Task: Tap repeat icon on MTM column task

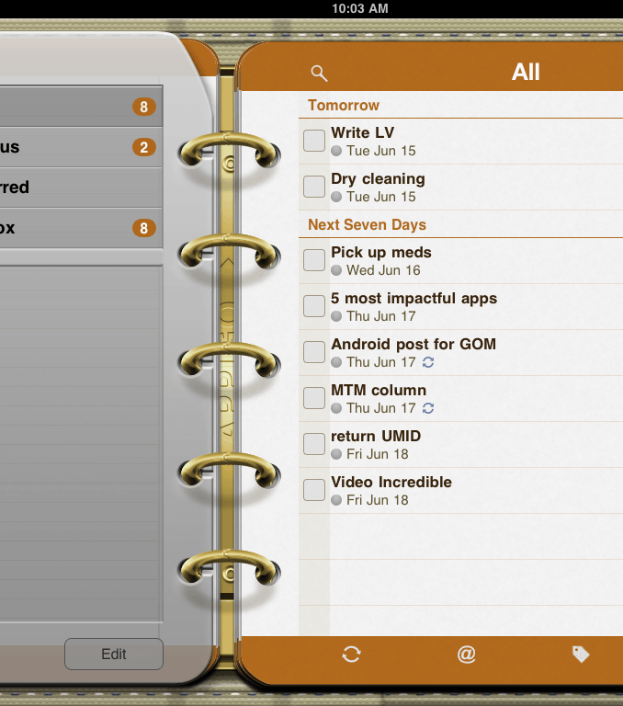Action: click(x=428, y=408)
